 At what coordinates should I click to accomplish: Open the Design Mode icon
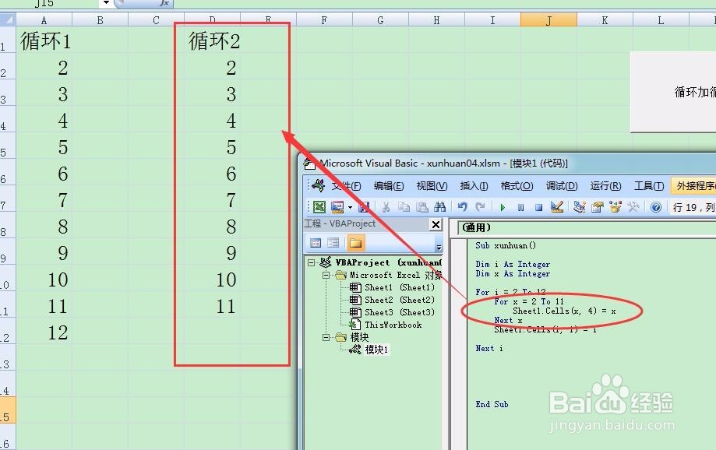(x=556, y=206)
